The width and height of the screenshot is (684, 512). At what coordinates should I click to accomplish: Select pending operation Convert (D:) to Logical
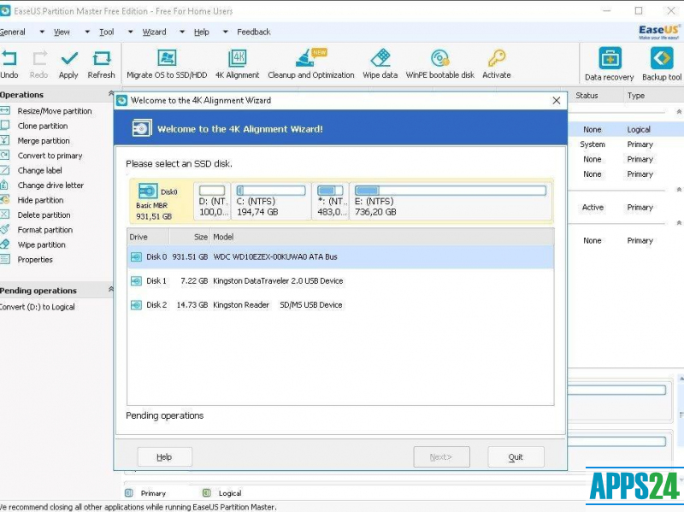(38, 307)
